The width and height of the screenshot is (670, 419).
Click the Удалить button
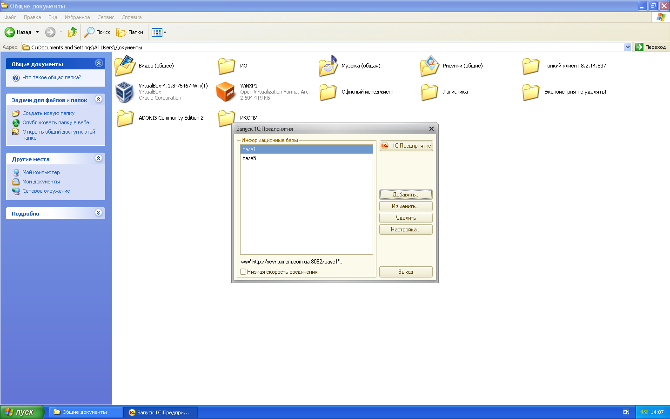(x=406, y=218)
